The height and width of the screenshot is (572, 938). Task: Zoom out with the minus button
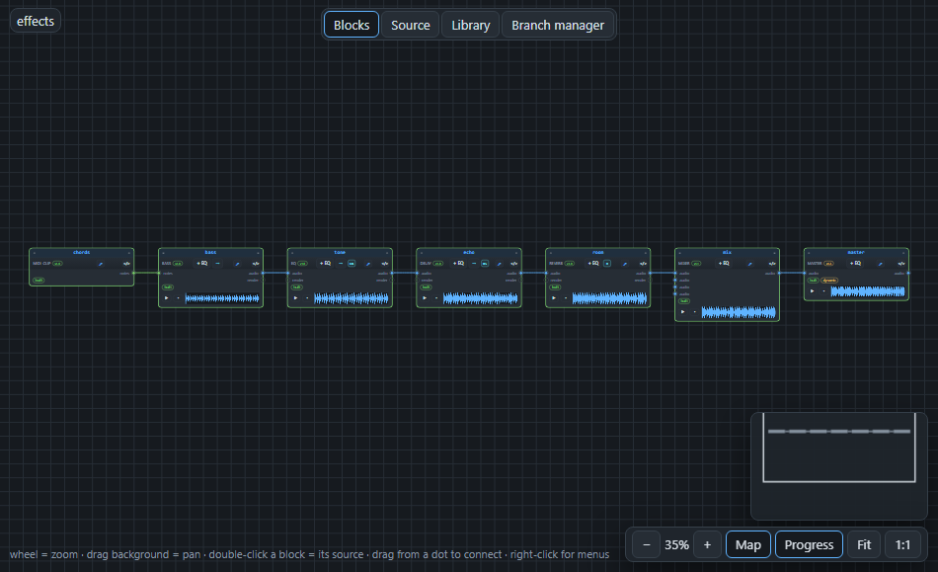pyautogui.click(x=646, y=545)
